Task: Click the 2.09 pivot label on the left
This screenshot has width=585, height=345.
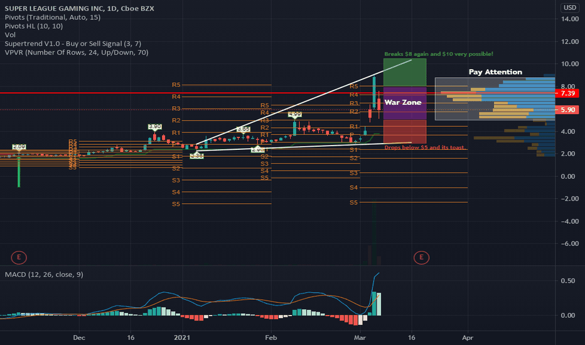Action: (19, 147)
